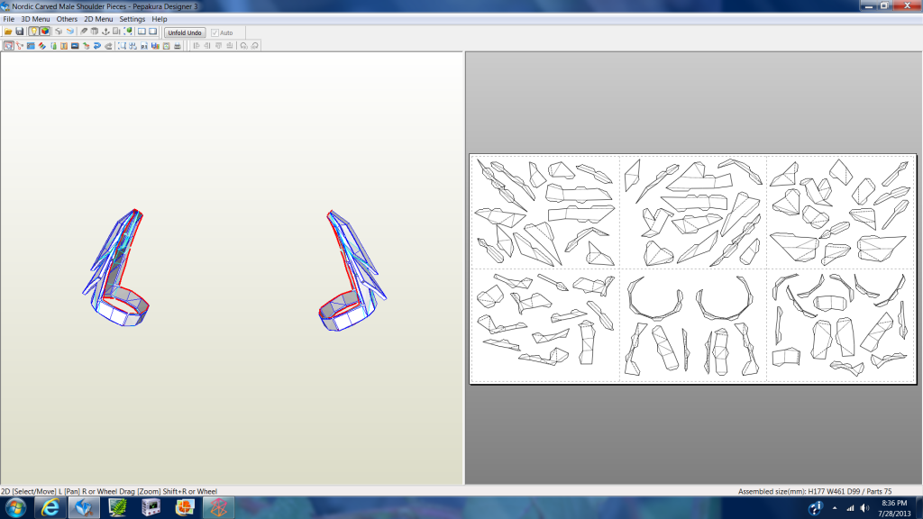Viewport: 923px width, 519px height.
Task: Show hidden system tray icons arrow
Action: (835, 508)
